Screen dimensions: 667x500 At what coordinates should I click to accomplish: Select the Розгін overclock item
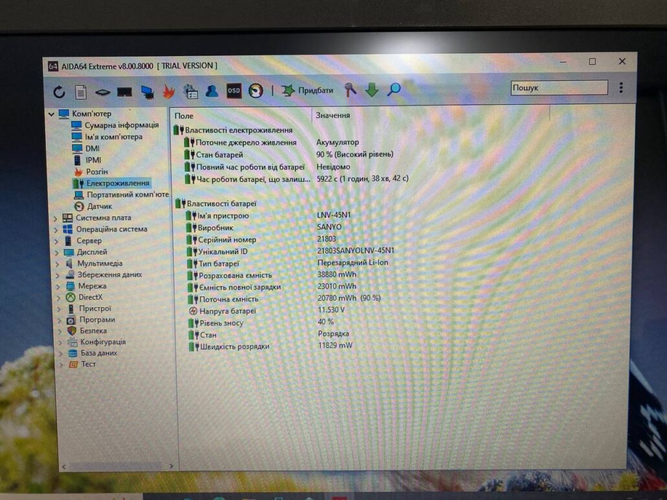(96, 171)
